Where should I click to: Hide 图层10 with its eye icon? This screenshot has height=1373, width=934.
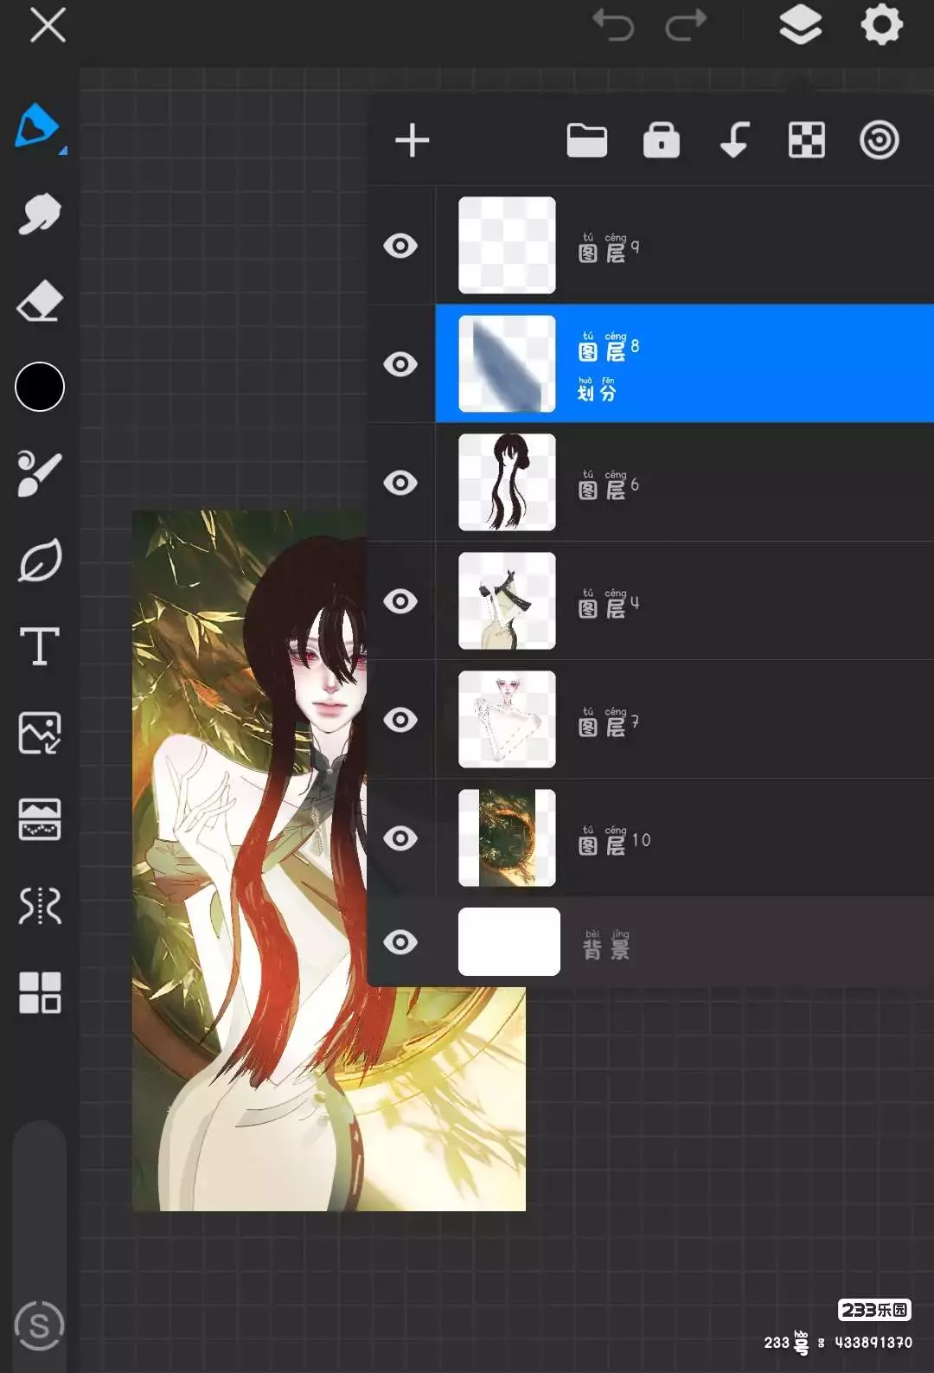tap(400, 838)
